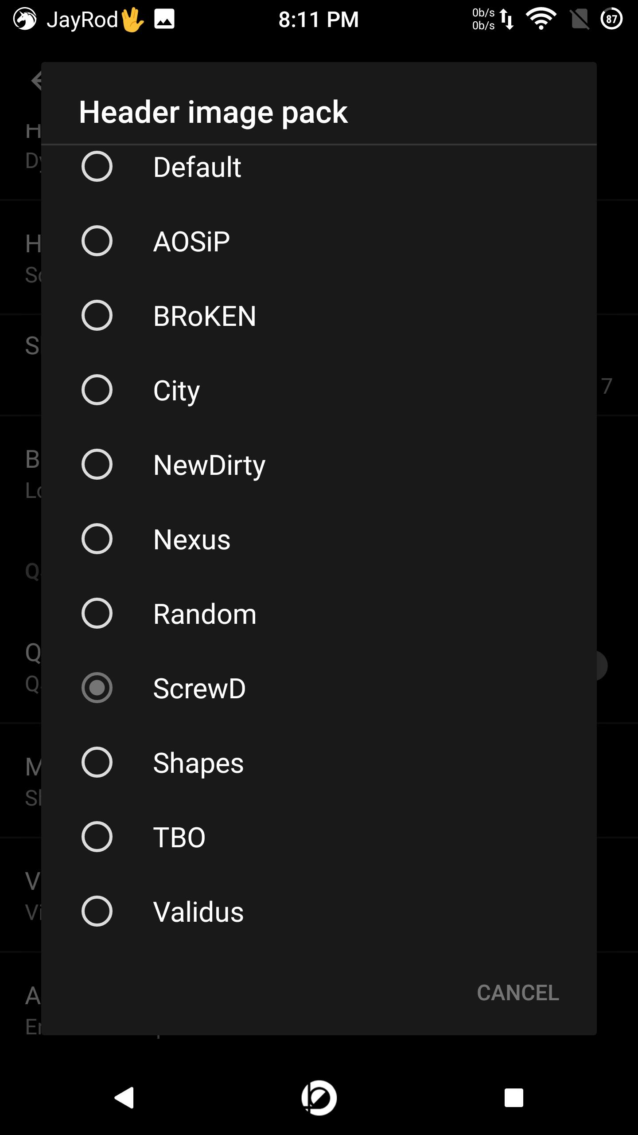
Task: Open recent apps square button
Action: (514, 1098)
